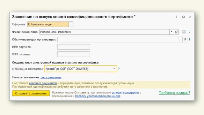Open the Физическое лицо record in new window

[x=176, y=32]
